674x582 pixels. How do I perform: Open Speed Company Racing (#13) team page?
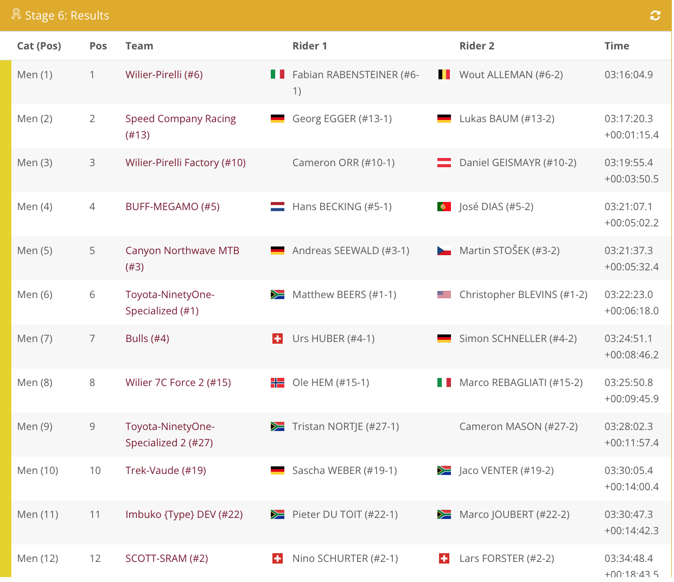click(181, 126)
